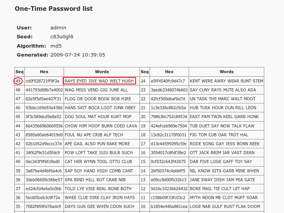
Task: Click the circled sequence number 49
Action: point(18,81)
